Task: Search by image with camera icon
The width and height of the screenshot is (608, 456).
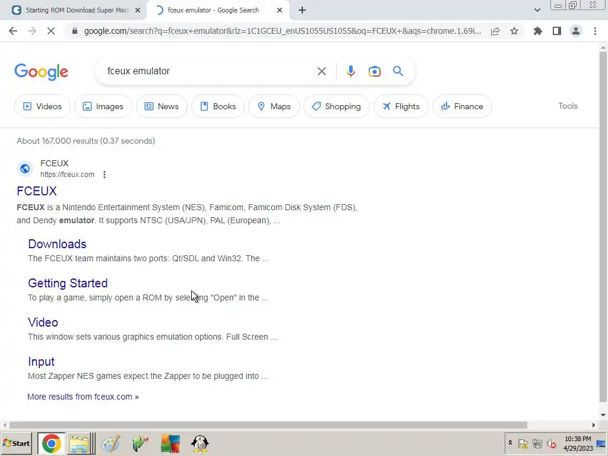Action: [x=375, y=71]
